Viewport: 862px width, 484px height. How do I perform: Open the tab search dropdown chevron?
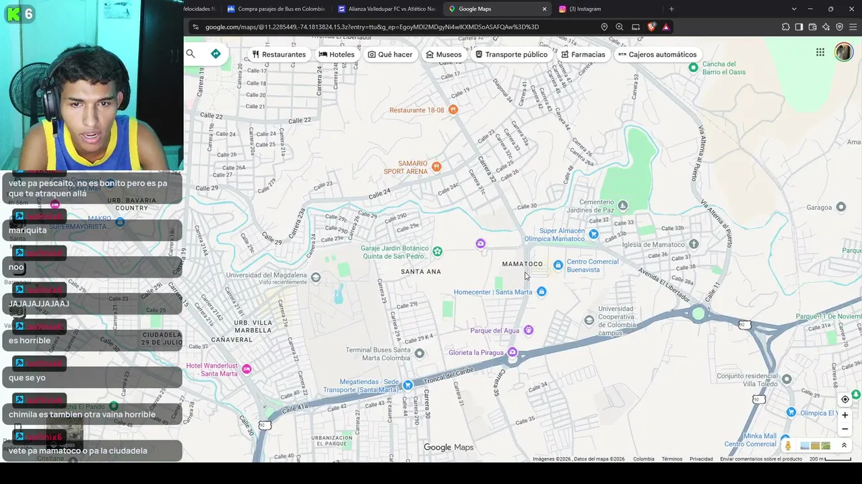794,9
